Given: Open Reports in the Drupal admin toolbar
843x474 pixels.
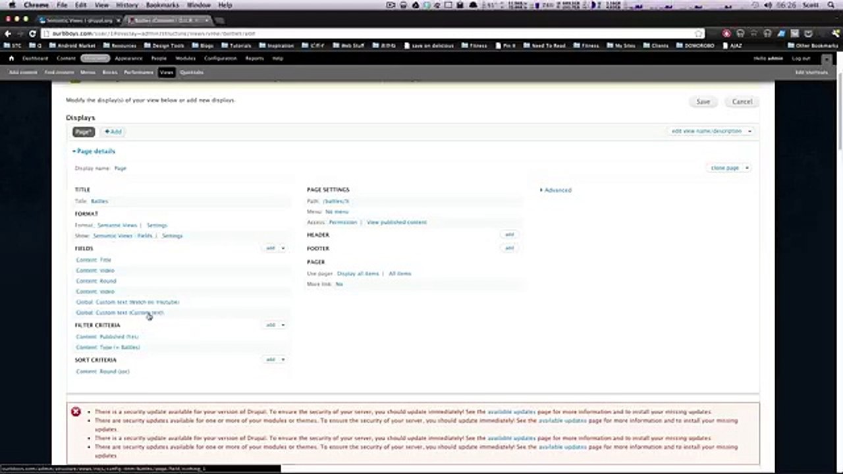Looking at the screenshot, I should pos(254,58).
